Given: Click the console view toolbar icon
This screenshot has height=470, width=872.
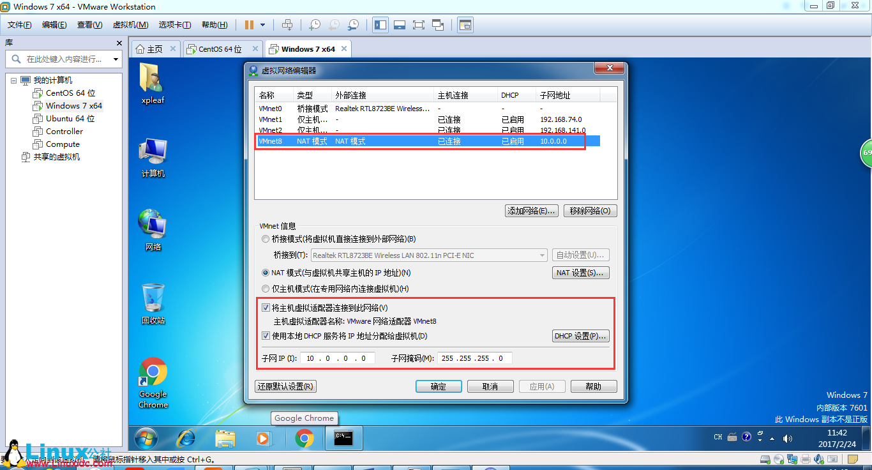Looking at the screenshot, I should pos(465,25).
